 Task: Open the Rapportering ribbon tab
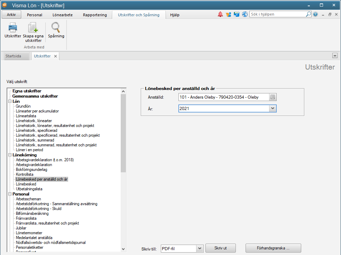tap(95, 15)
